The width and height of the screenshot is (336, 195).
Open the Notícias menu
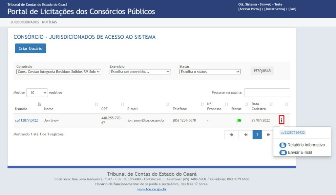coord(49,22)
